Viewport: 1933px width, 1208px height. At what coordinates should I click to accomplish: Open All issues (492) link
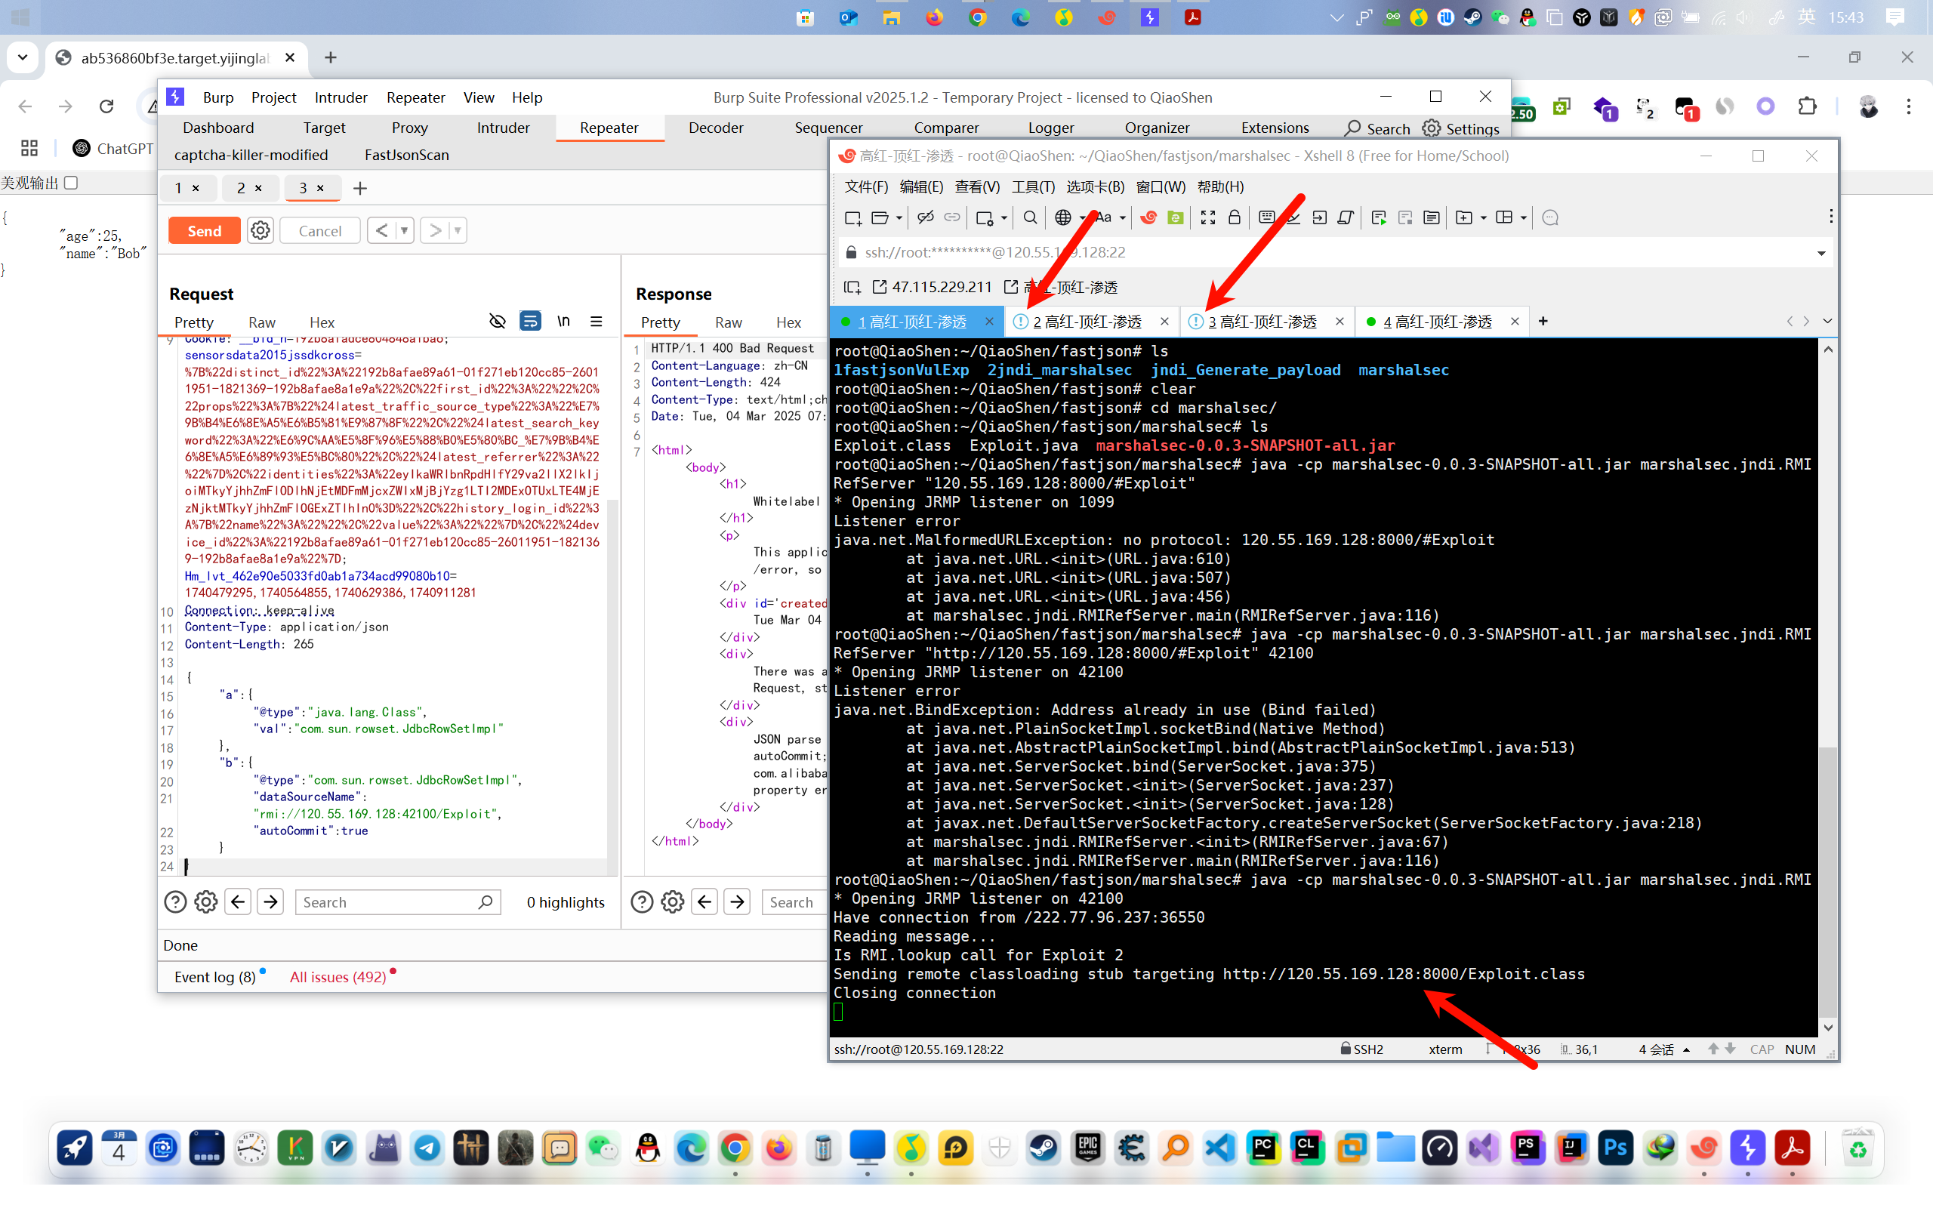(338, 976)
